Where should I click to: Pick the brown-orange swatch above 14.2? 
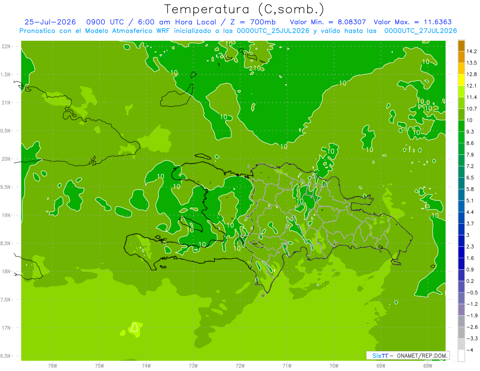461,46
